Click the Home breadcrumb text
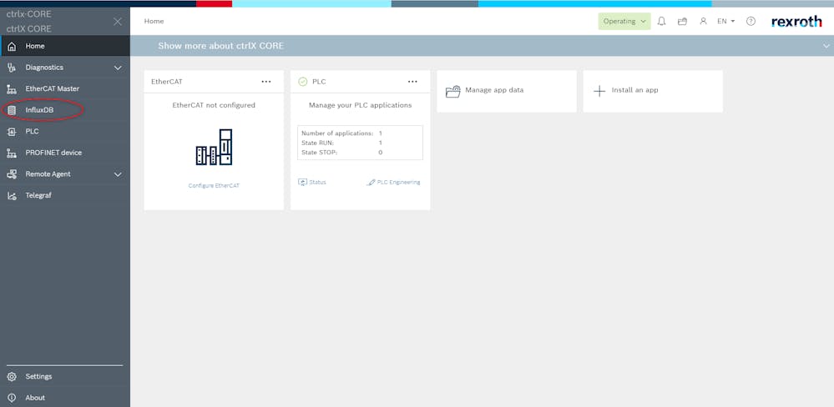The width and height of the screenshot is (834, 407). click(154, 21)
